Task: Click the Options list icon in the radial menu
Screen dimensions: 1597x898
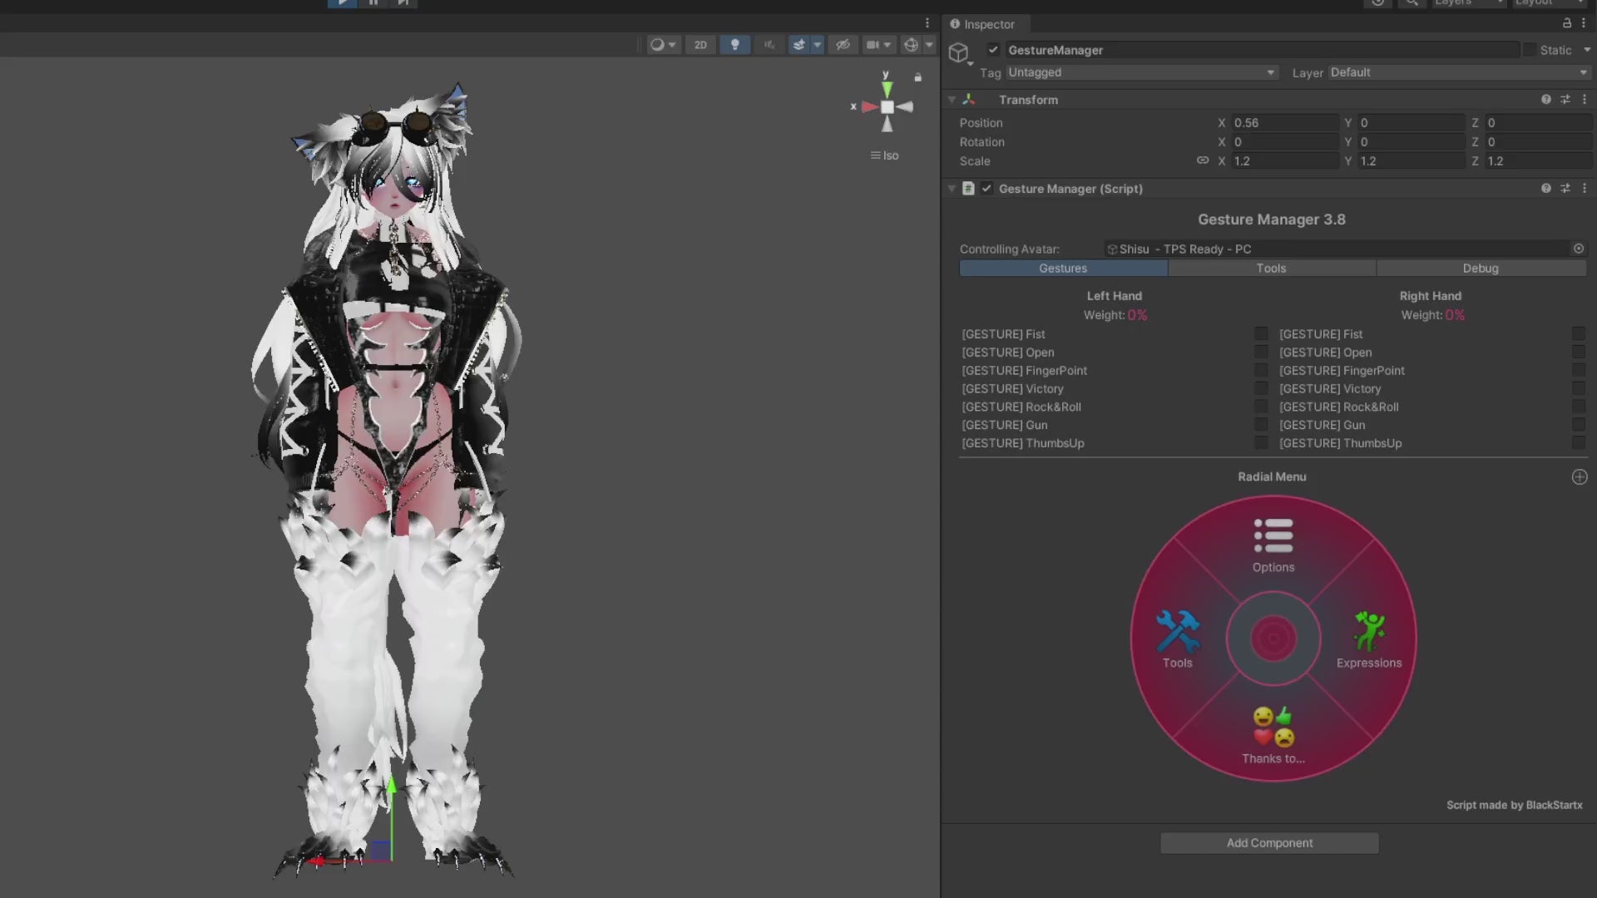Action: pos(1273,536)
